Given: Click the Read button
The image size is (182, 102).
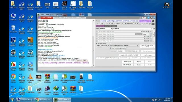Looking at the screenshot, I should point(139,62).
